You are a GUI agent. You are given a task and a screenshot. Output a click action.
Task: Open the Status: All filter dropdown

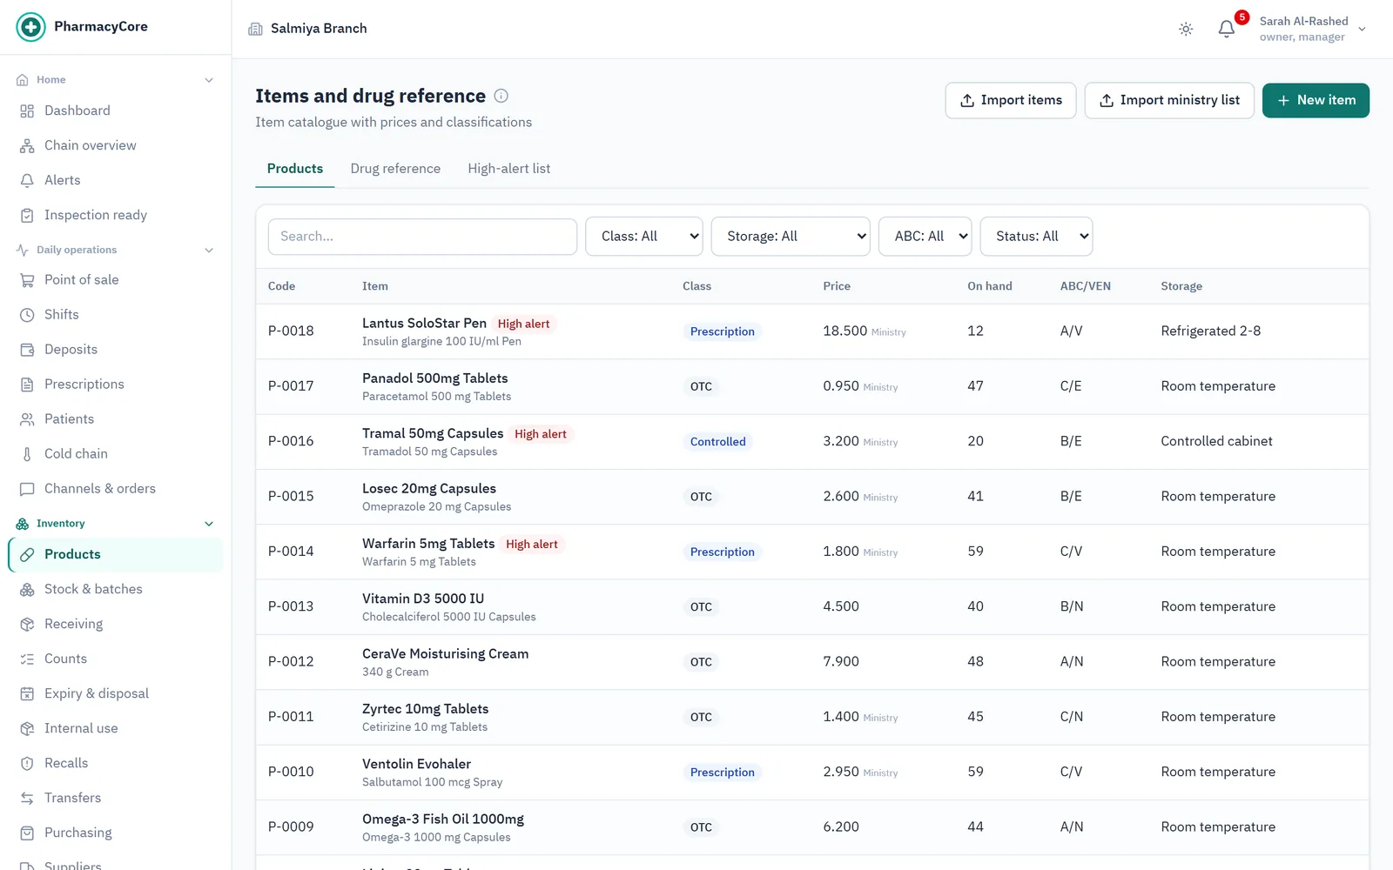(x=1036, y=237)
